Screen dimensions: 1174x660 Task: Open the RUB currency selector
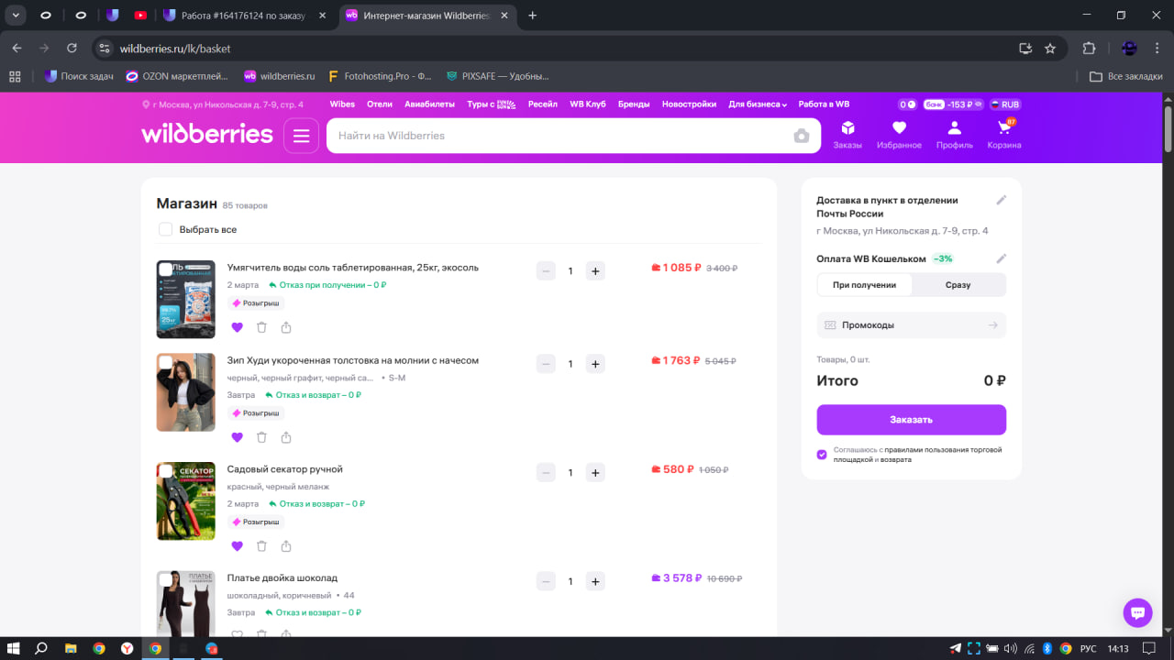[x=1006, y=104]
